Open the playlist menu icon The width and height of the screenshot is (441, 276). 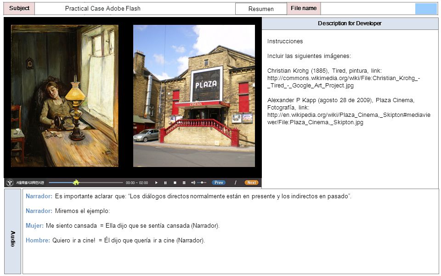[x=184, y=183]
